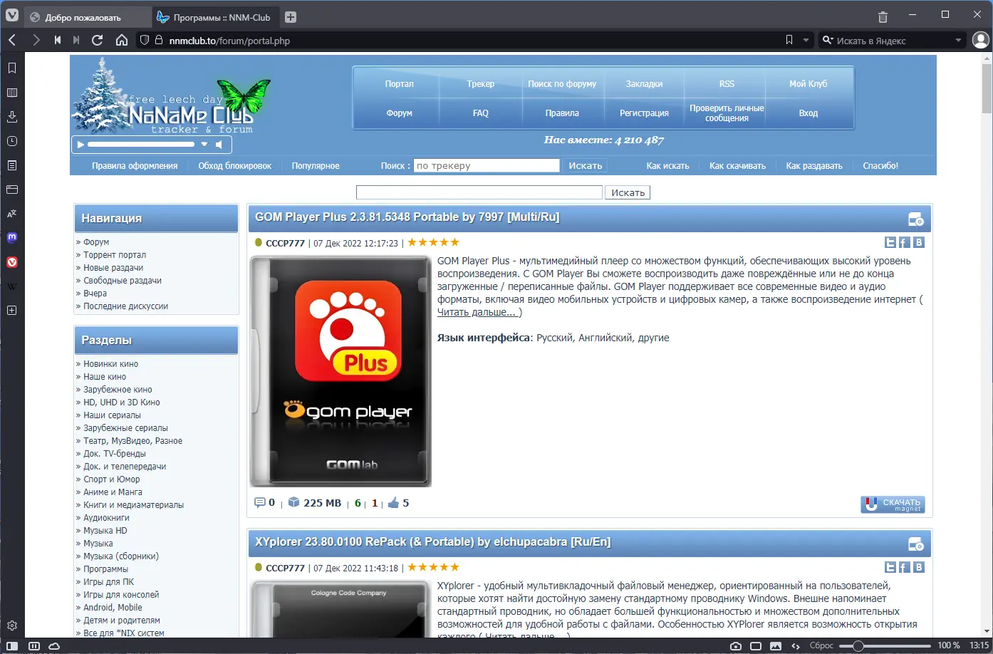Open the Портал menu item
Image resolution: width=993 pixels, height=654 pixels.
(399, 83)
